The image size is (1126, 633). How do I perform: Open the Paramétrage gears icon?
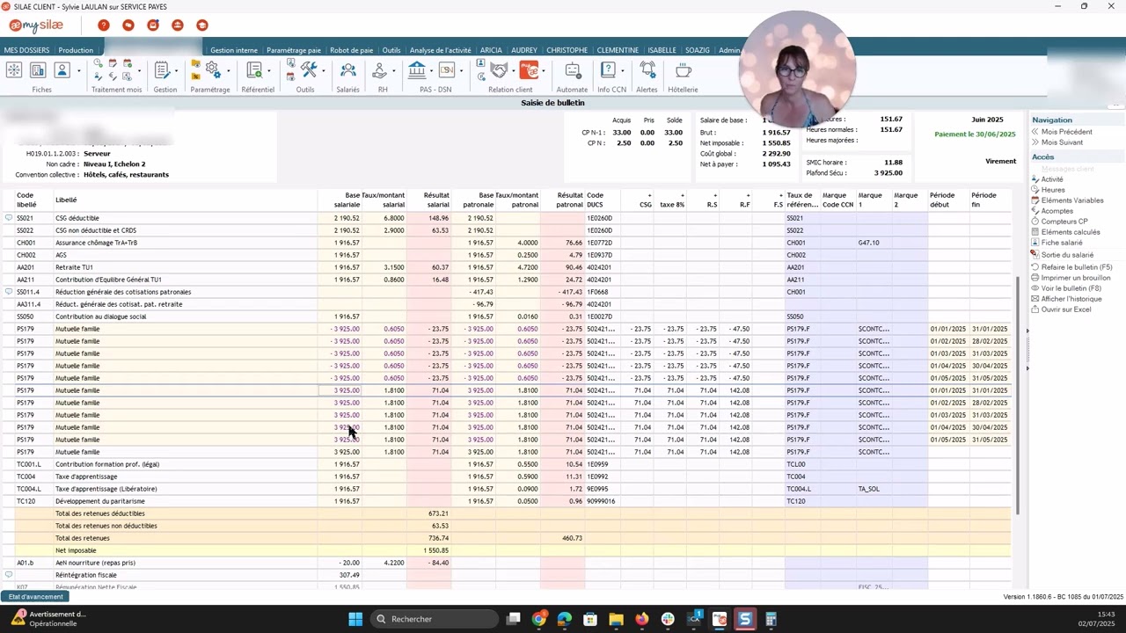[x=213, y=69]
